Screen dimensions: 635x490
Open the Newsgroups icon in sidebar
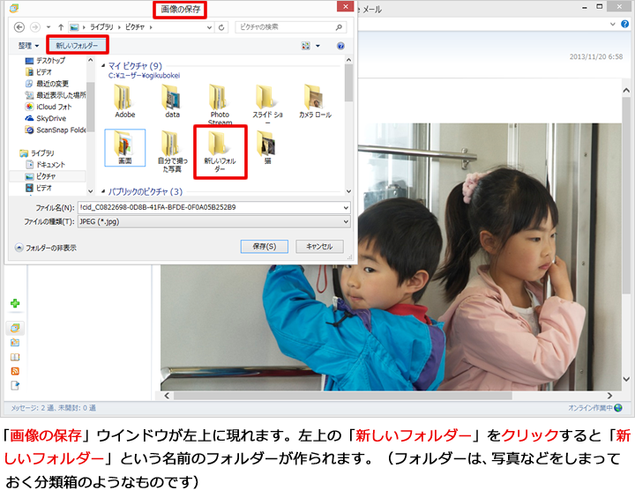[15, 386]
